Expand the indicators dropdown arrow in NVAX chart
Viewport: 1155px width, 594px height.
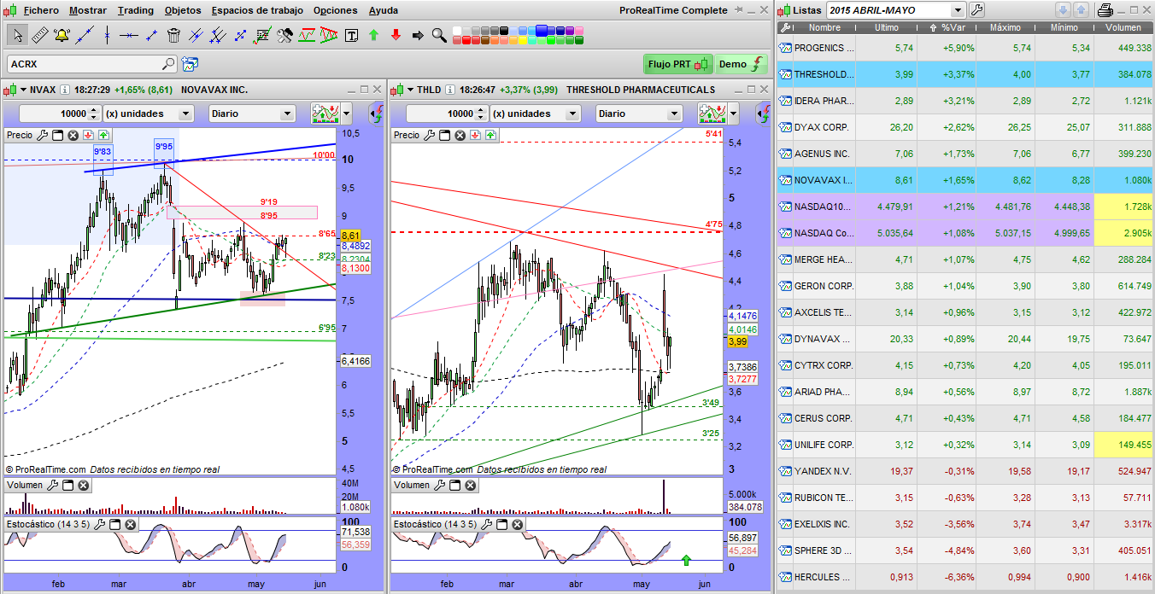tap(346, 114)
